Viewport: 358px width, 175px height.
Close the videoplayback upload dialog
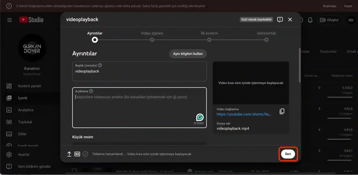290,20
